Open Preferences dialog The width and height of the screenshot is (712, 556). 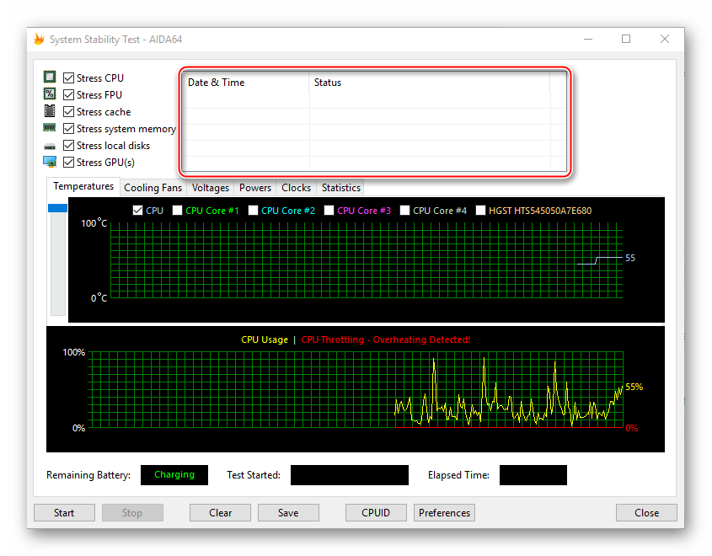click(x=444, y=512)
